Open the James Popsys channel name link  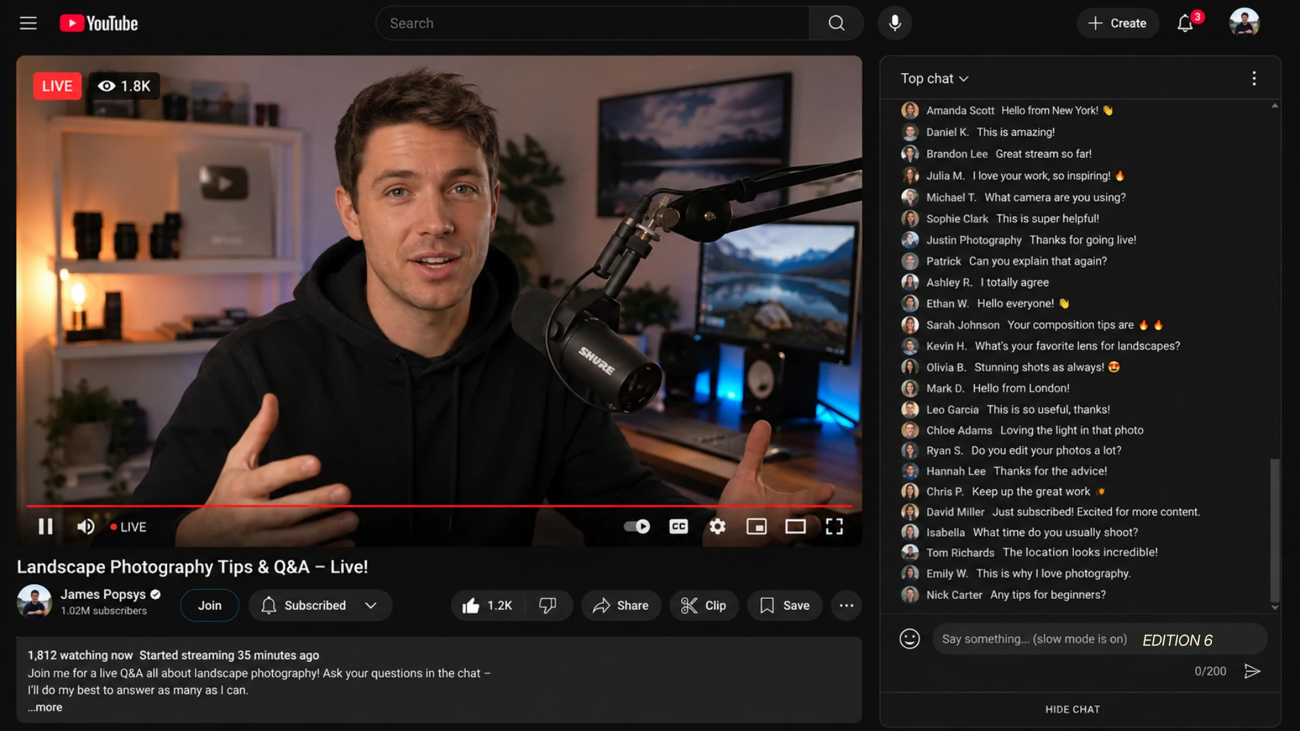103,594
